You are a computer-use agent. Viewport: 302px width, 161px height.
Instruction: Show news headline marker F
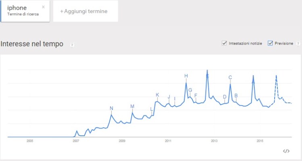(x=196, y=96)
